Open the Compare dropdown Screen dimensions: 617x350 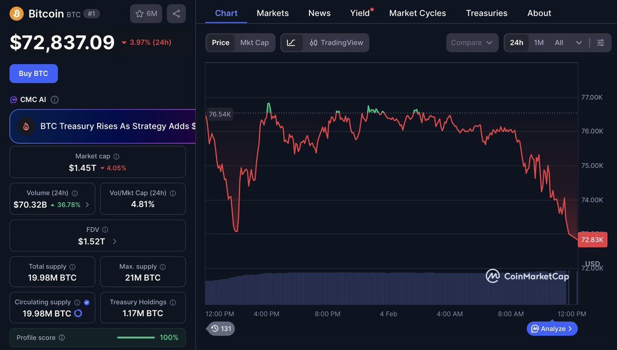(x=472, y=43)
